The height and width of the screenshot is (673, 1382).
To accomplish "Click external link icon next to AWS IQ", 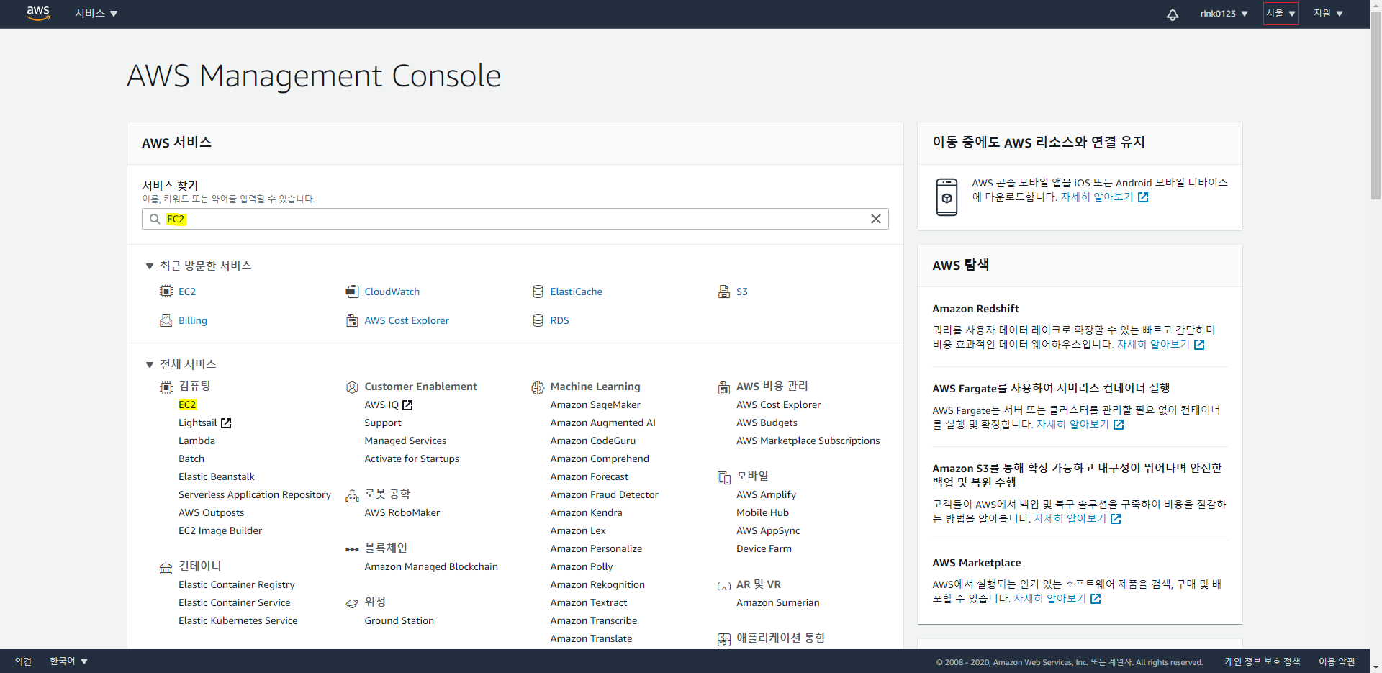I will tap(407, 405).
